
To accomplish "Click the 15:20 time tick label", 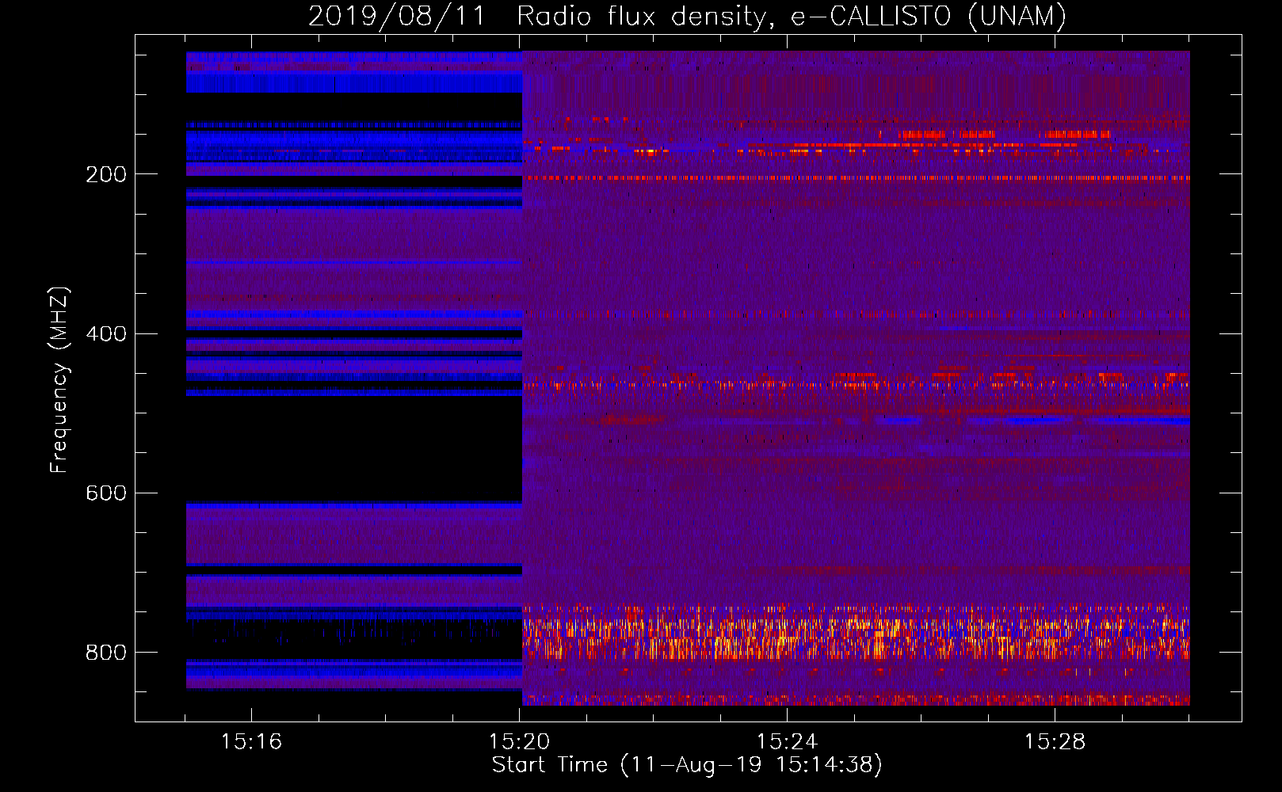I will (519, 742).
